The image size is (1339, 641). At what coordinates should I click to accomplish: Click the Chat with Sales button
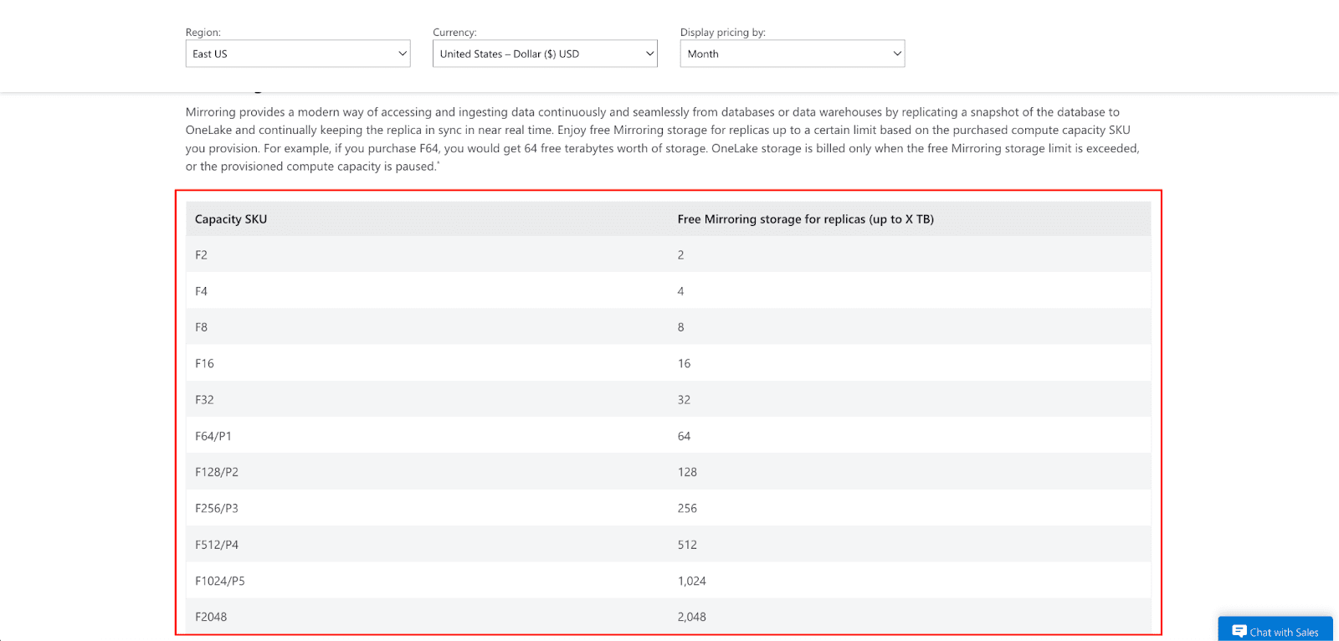tap(1275, 630)
